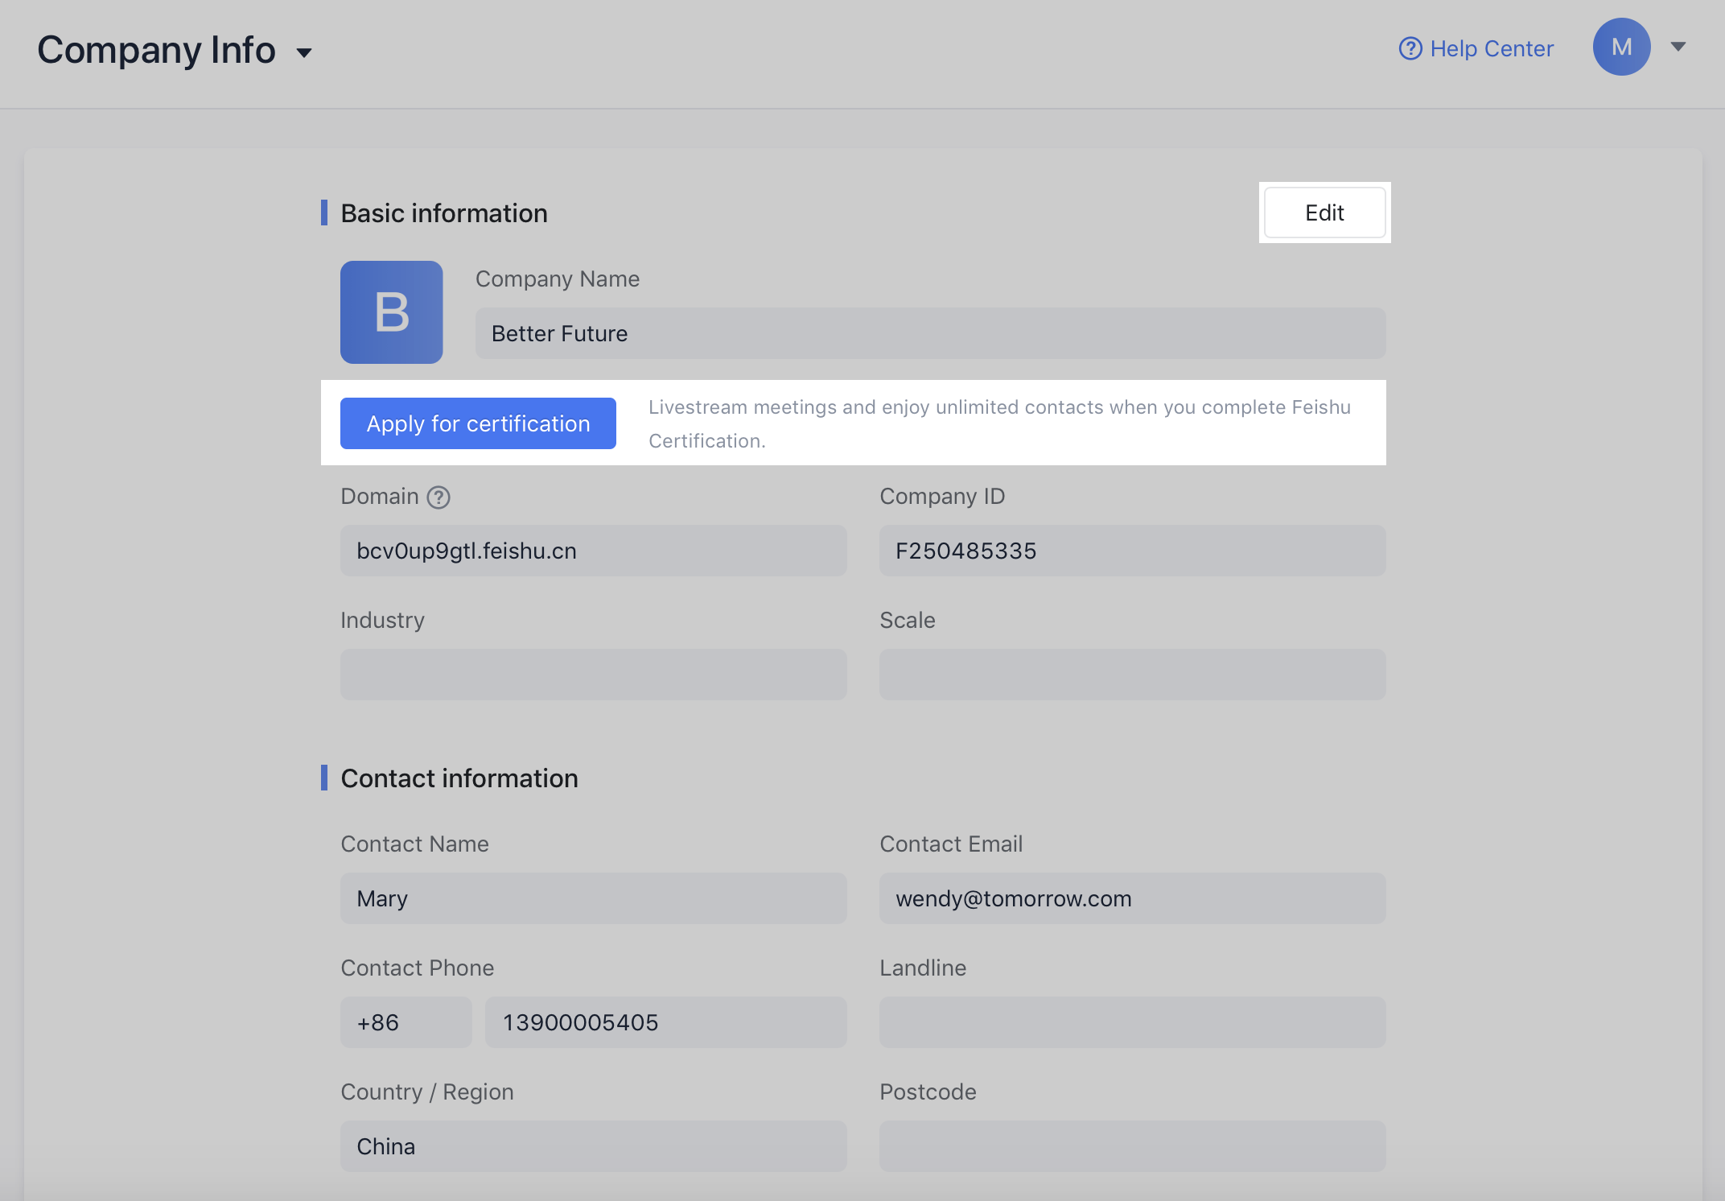The width and height of the screenshot is (1725, 1201).
Task: Click Apply for certification button
Action: (478, 423)
